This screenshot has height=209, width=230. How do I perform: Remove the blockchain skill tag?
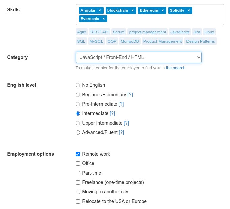(133, 10)
